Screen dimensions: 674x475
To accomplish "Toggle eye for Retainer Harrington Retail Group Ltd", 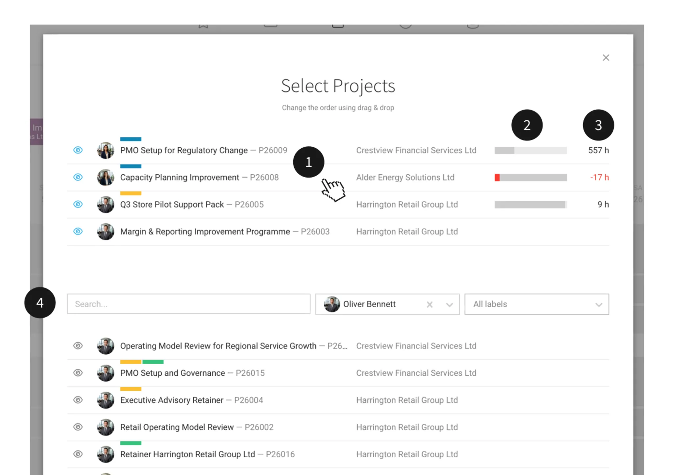I will [x=78, y=454].
